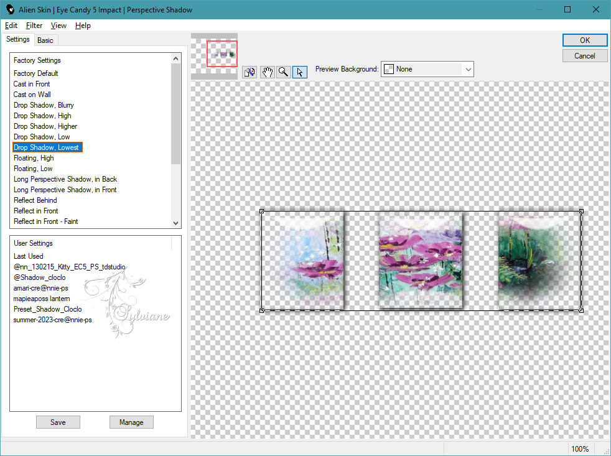
Task: Click the Factory Settings scrollbar thumb
Action: [x=175, y=113]
